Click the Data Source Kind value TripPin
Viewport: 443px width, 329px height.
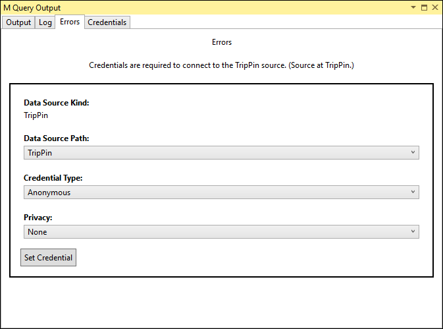coord(36,115)
